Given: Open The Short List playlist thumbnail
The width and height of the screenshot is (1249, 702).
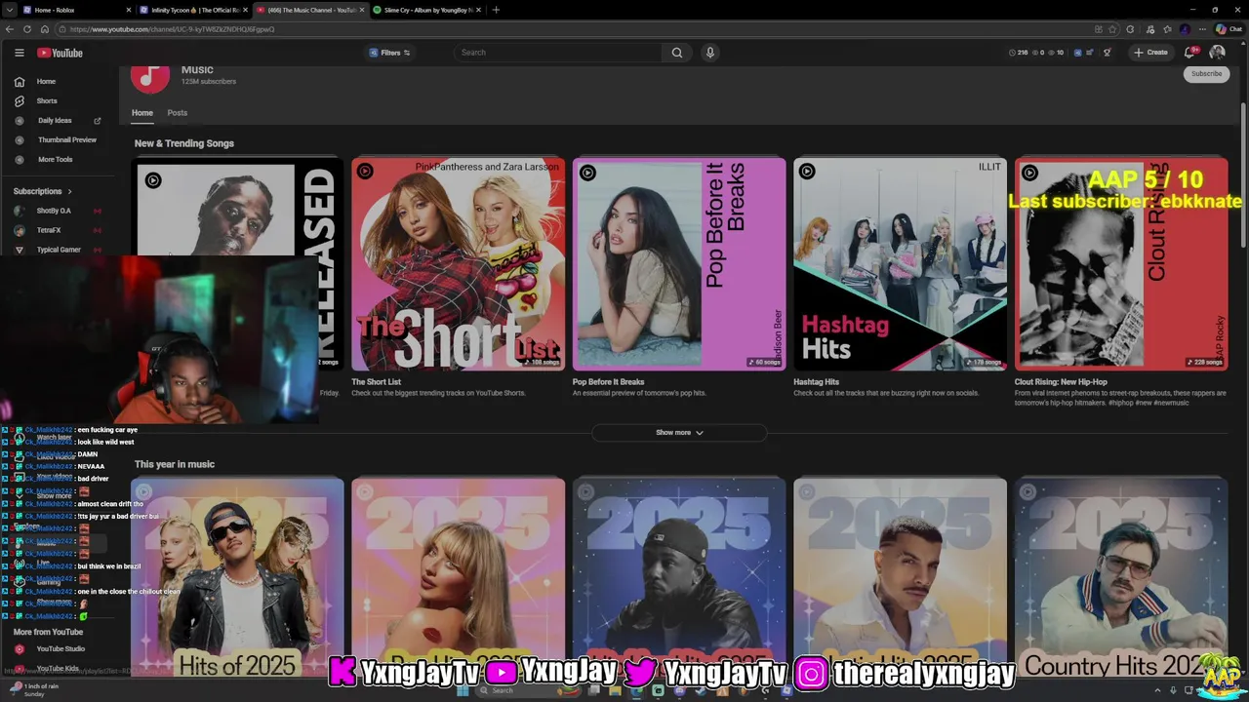Looking at the screenshot, I should tap(458, 264).
